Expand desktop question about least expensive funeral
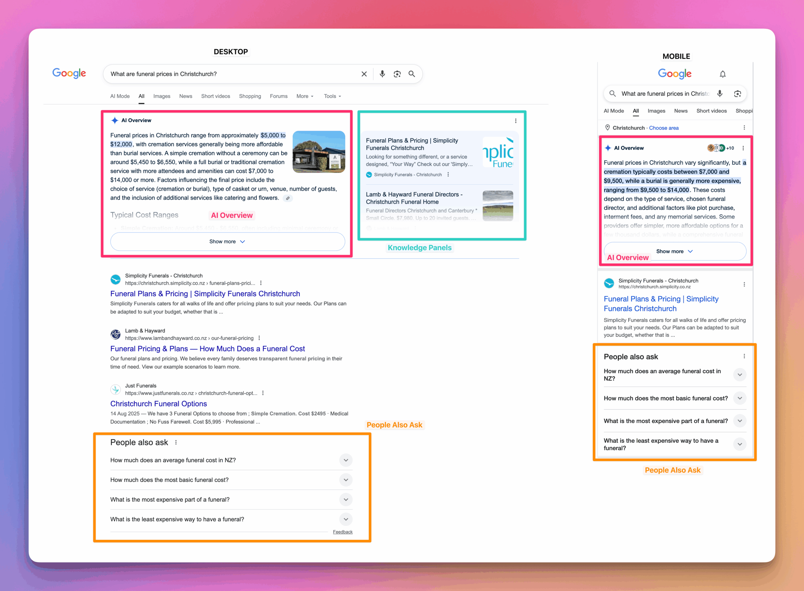The image size is (804, 591). click(x=346, y=519)
